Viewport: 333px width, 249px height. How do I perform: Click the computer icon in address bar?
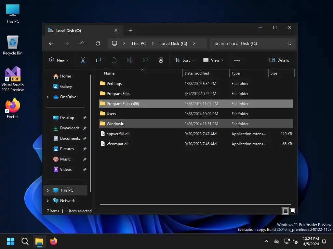coord(114,43)
